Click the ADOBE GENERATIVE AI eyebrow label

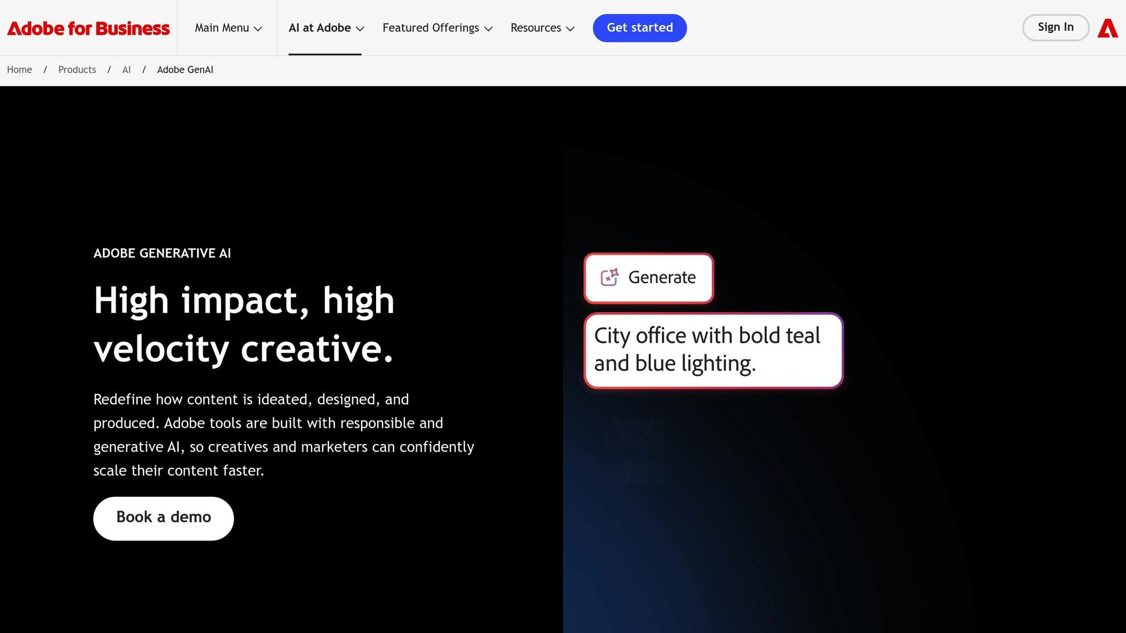[x=162, y=253]
